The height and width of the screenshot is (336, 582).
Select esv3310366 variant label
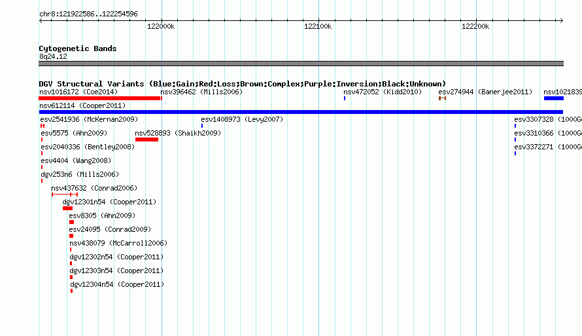click(548, 133)
